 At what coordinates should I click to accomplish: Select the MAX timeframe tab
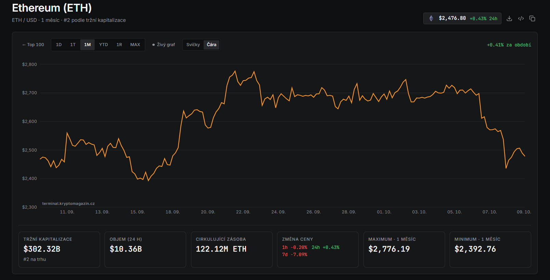point(135,45)
